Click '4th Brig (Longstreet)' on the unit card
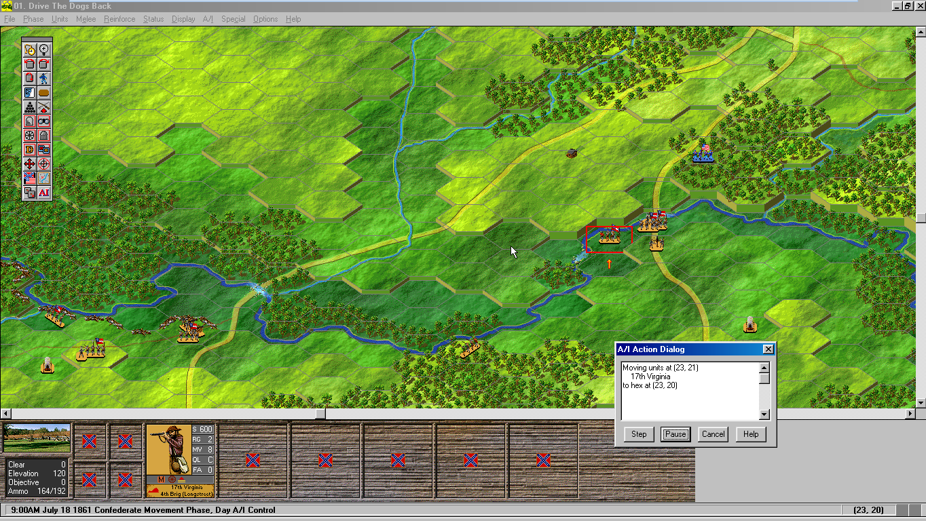Image resolution: width=926 pixels, height=521 pixels. click(x=187, y=494)
